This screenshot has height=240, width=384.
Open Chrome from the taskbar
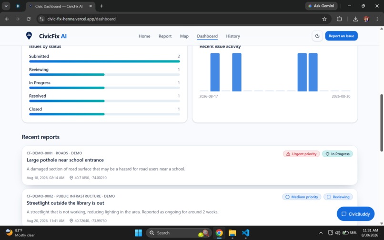coord(219,233)
